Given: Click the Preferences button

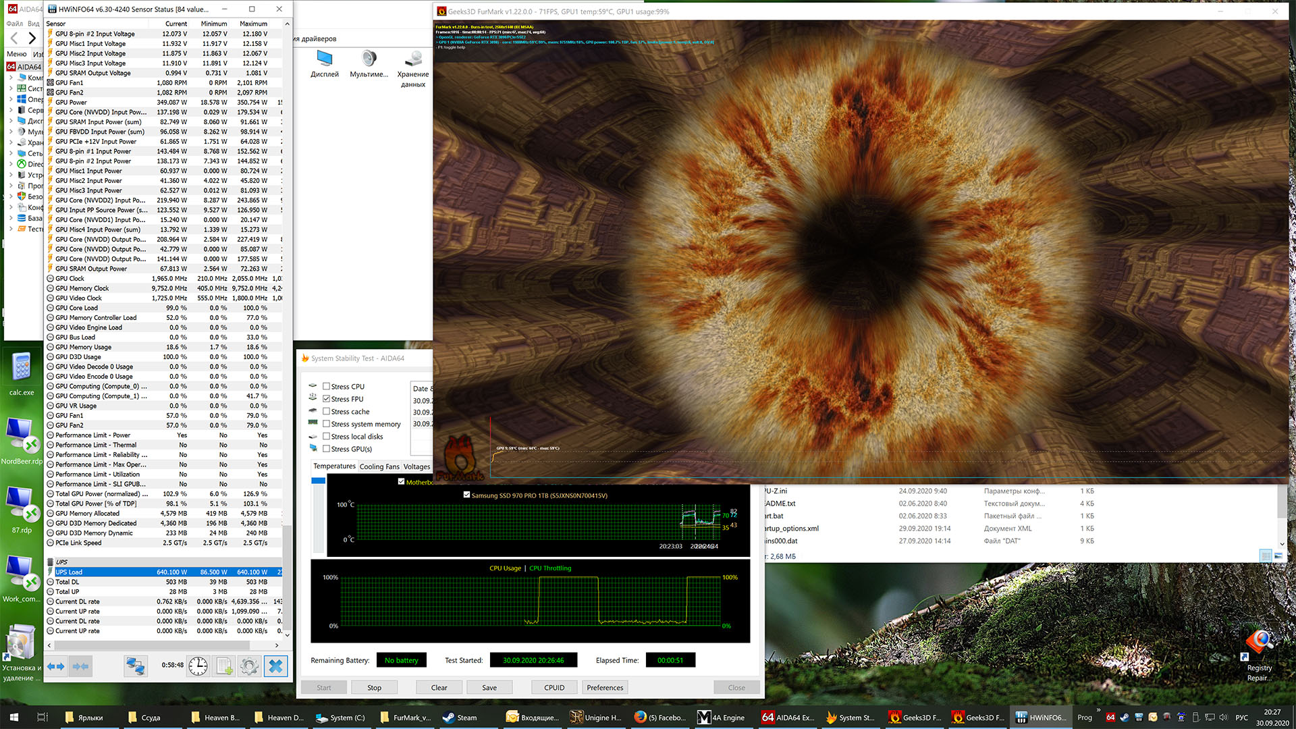Looking at the screenshot, I should click(605, 688).
